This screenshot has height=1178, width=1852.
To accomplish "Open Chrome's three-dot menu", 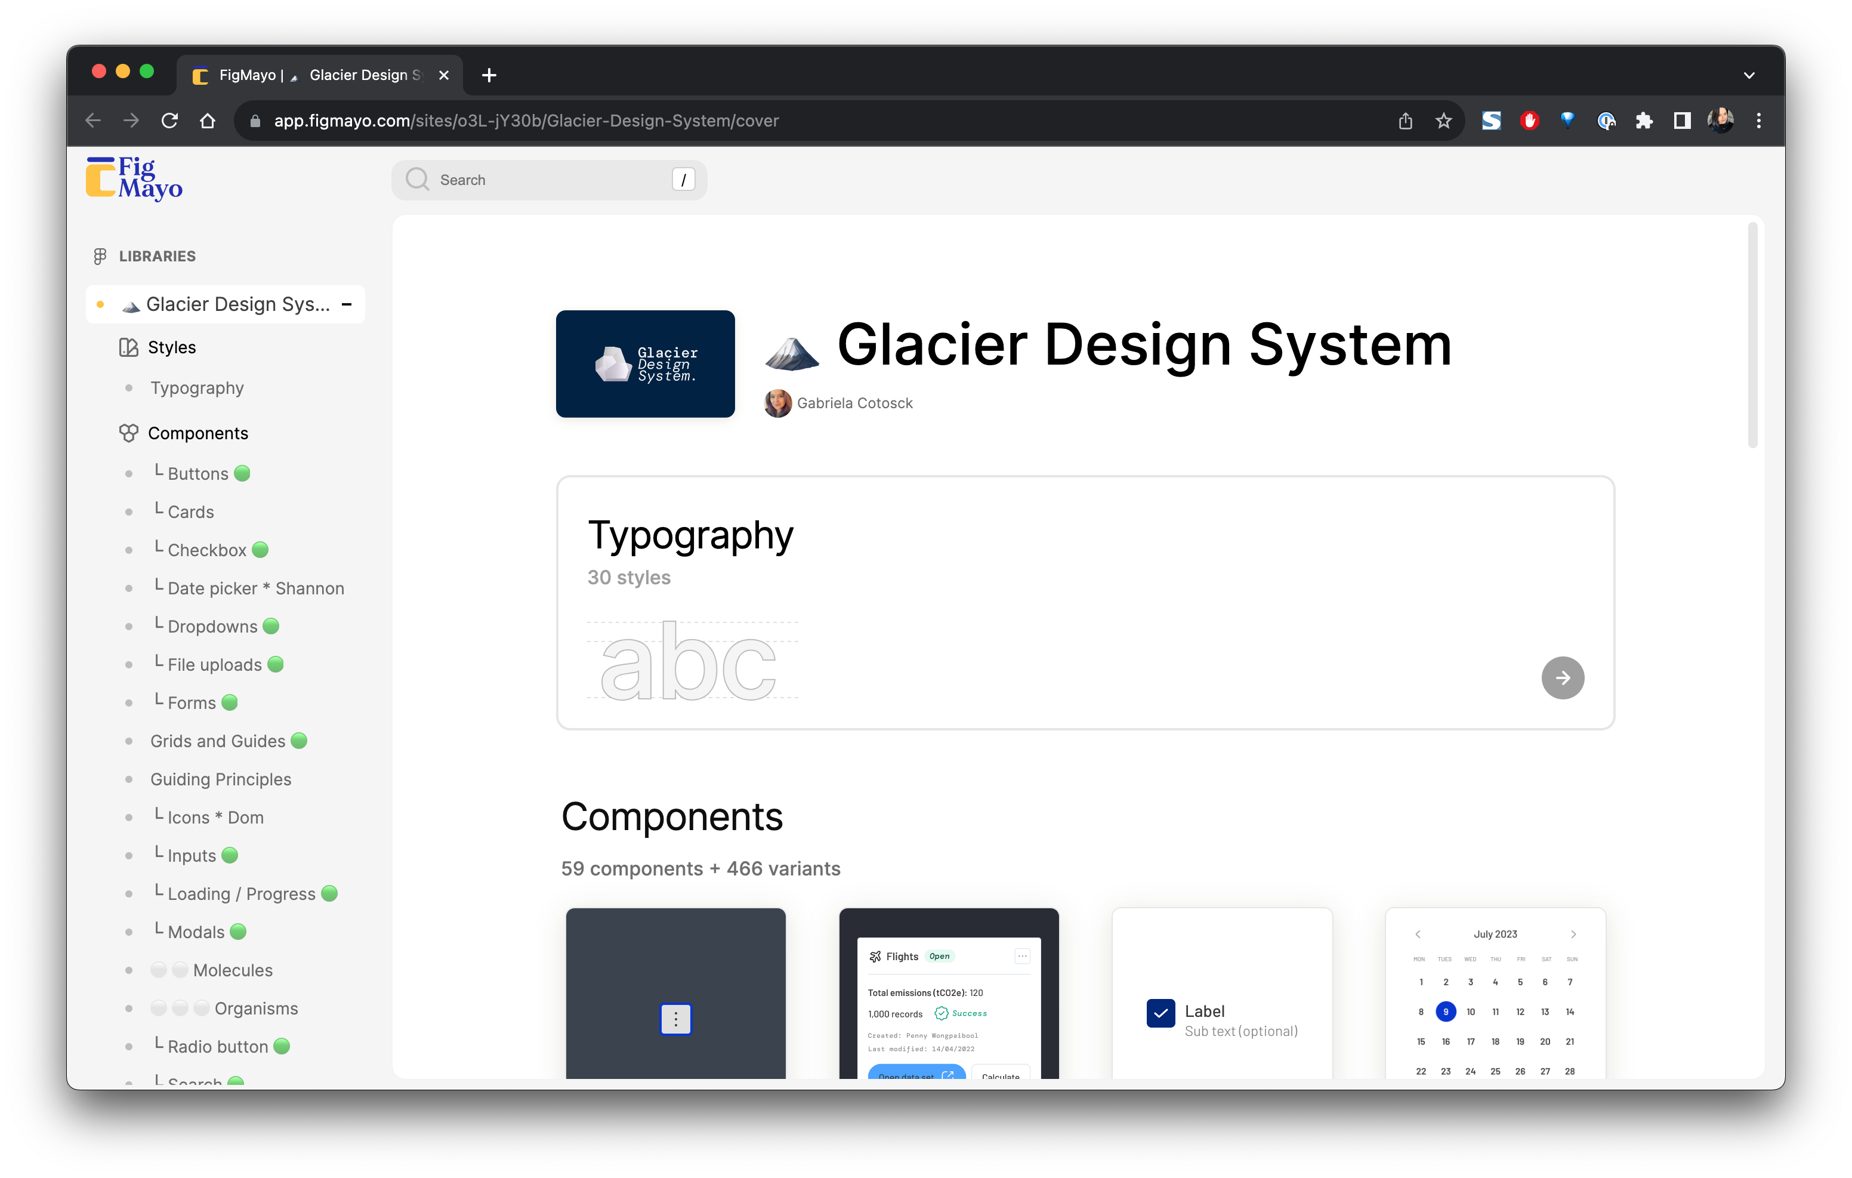I will 1759,121.
